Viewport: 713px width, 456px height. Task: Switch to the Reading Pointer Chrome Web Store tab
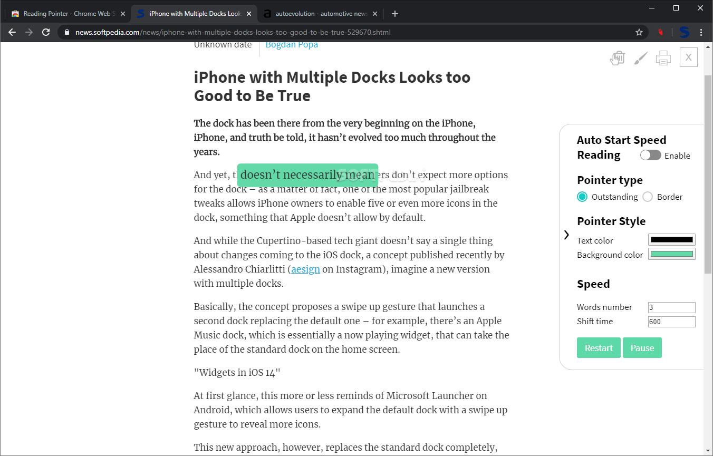(x=67, y=14)
